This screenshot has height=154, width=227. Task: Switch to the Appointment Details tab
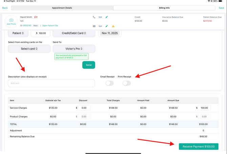[62, 8]
